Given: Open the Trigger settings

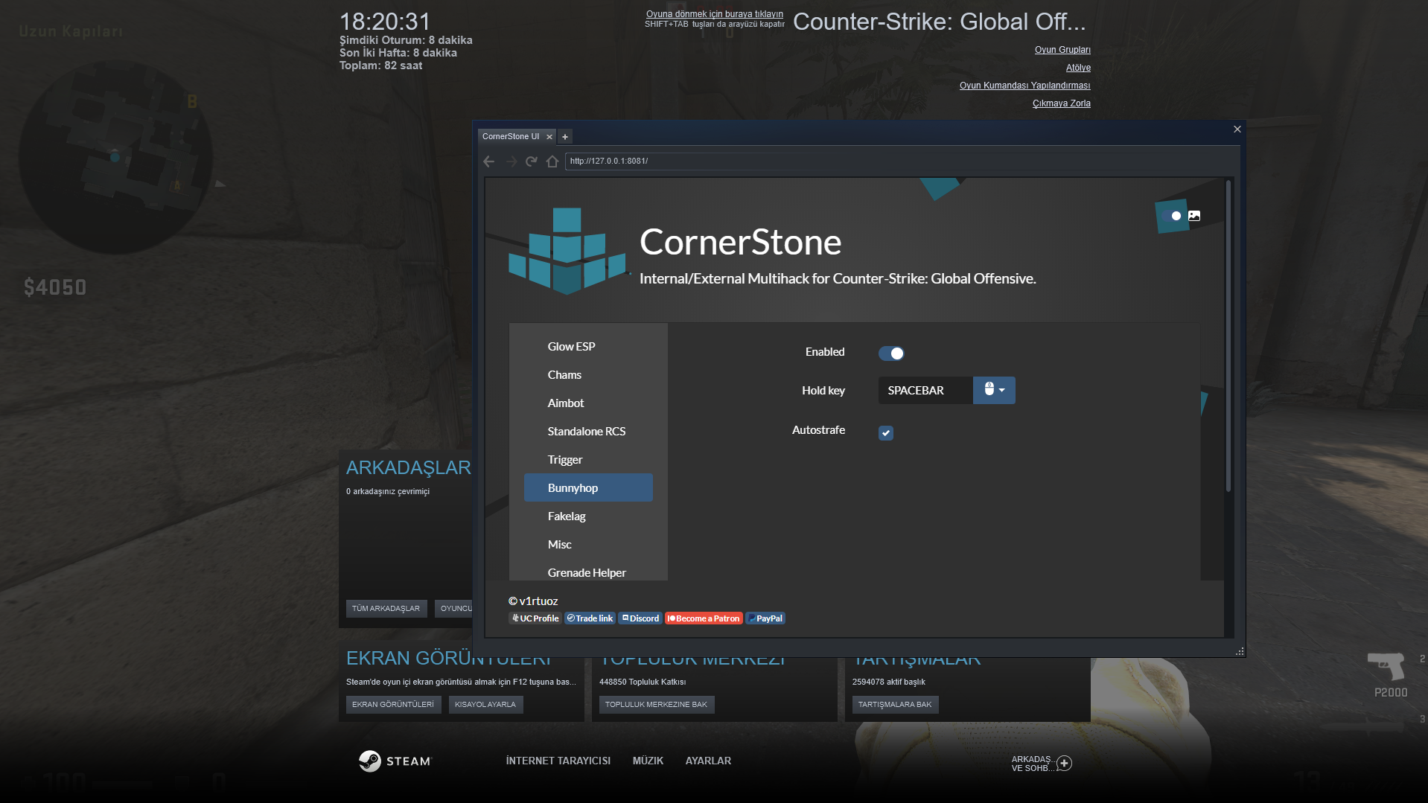Looking at the screenshot, I should click(x=588, y=460).
